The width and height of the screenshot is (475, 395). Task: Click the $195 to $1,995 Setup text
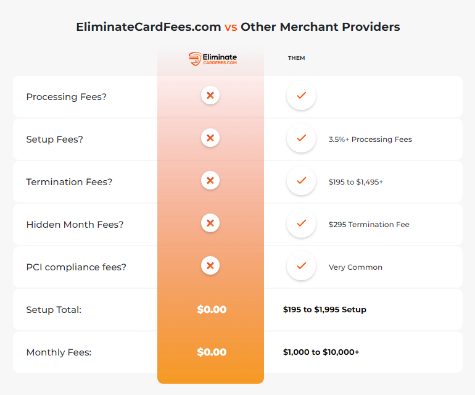pos(324,309)
